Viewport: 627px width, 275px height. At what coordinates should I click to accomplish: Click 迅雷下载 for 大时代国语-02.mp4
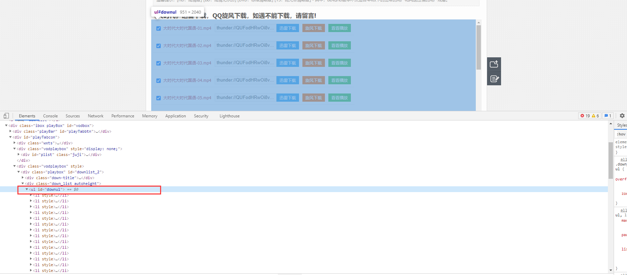tap(288, 46)
